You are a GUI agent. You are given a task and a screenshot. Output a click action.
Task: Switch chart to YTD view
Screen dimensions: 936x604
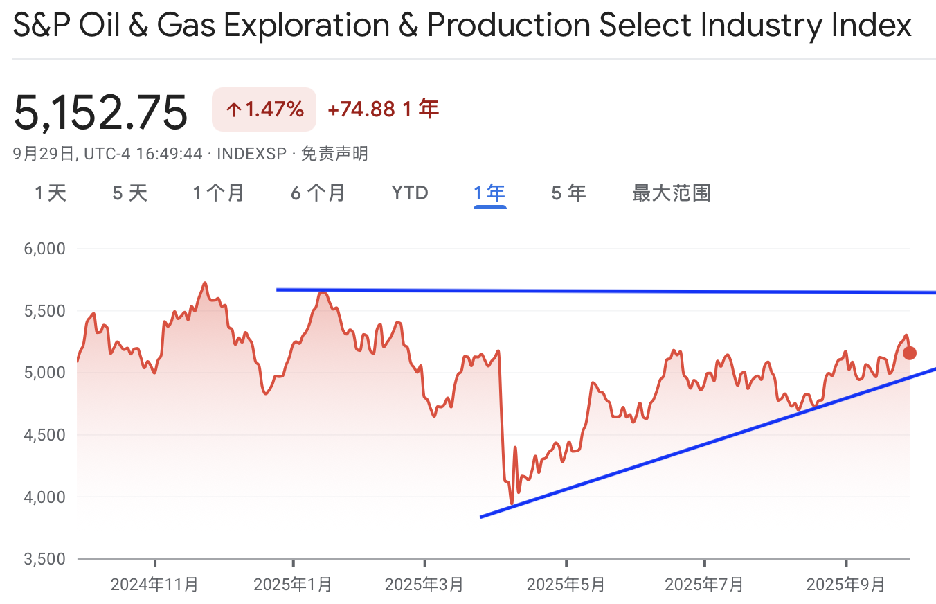(x=410, y=193)
